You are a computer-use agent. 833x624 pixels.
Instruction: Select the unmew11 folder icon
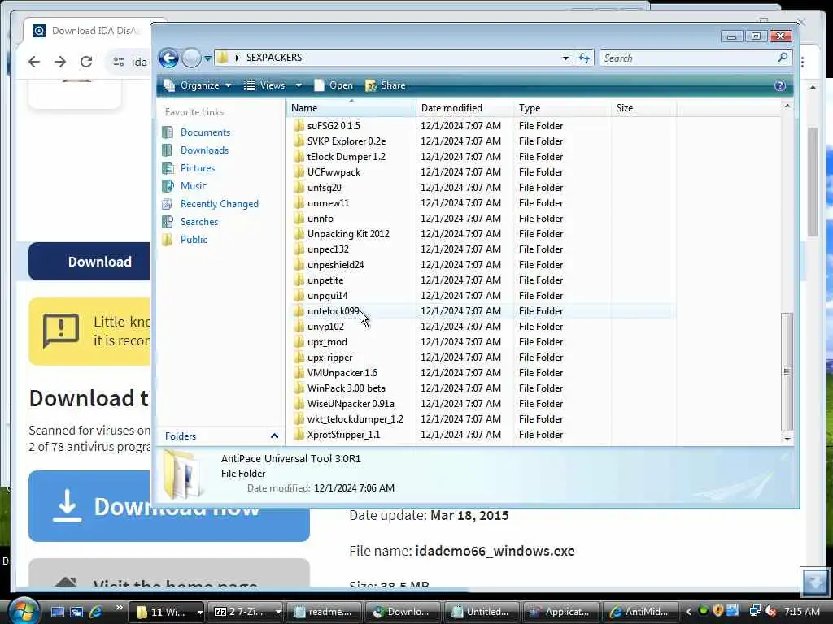pyautogui.click(x=299, y=202)
